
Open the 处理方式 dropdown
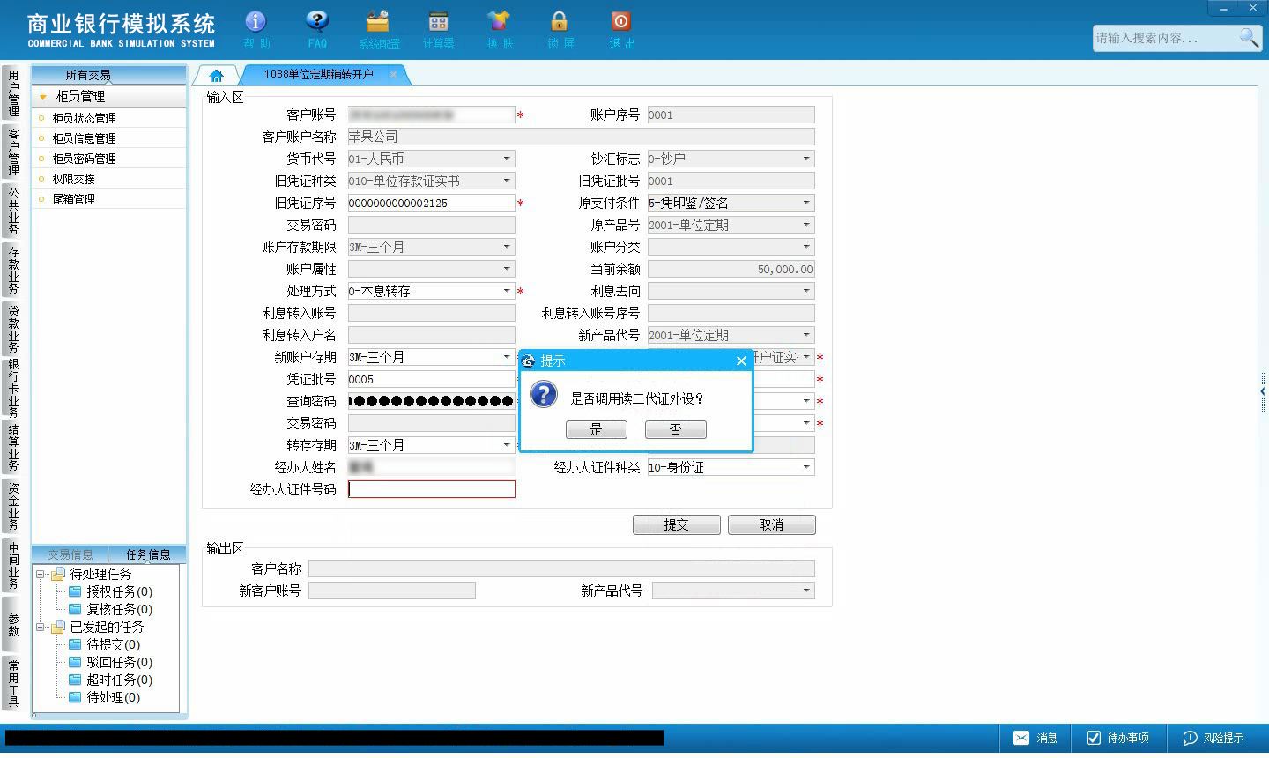507,291
